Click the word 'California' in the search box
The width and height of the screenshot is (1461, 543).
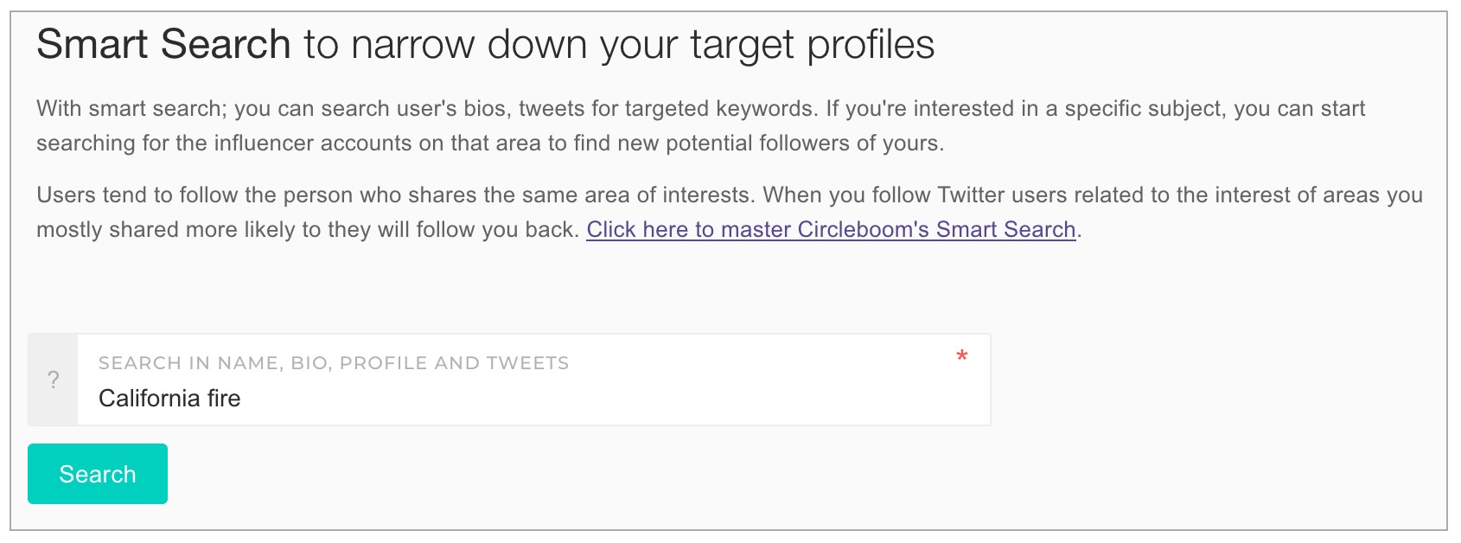point(150,399)
